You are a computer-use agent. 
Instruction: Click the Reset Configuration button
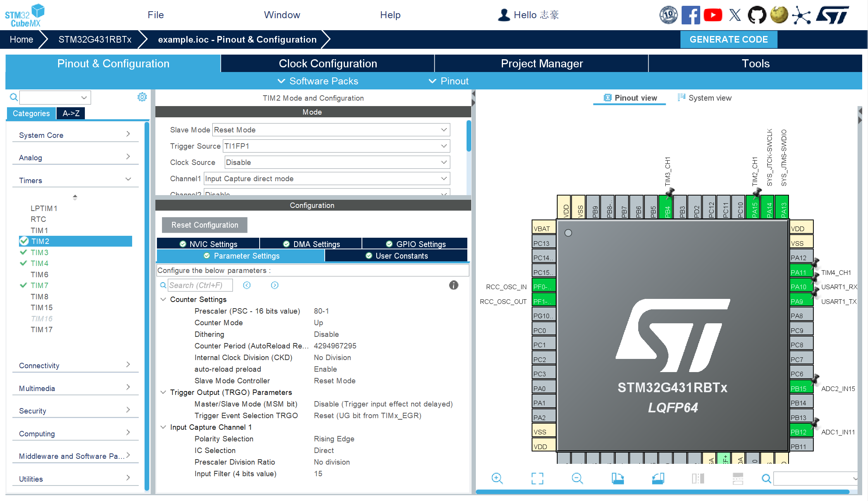pyautogui.click(x=205, y=225)
